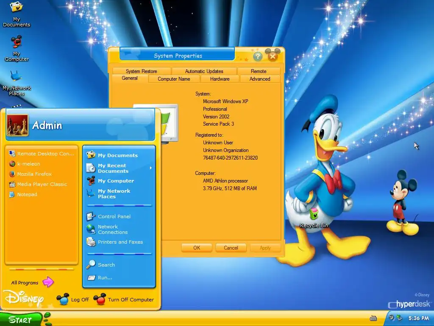Select Recycle Bin icon on desktop
The image size is (434, 326).
(x=314, y=218)
